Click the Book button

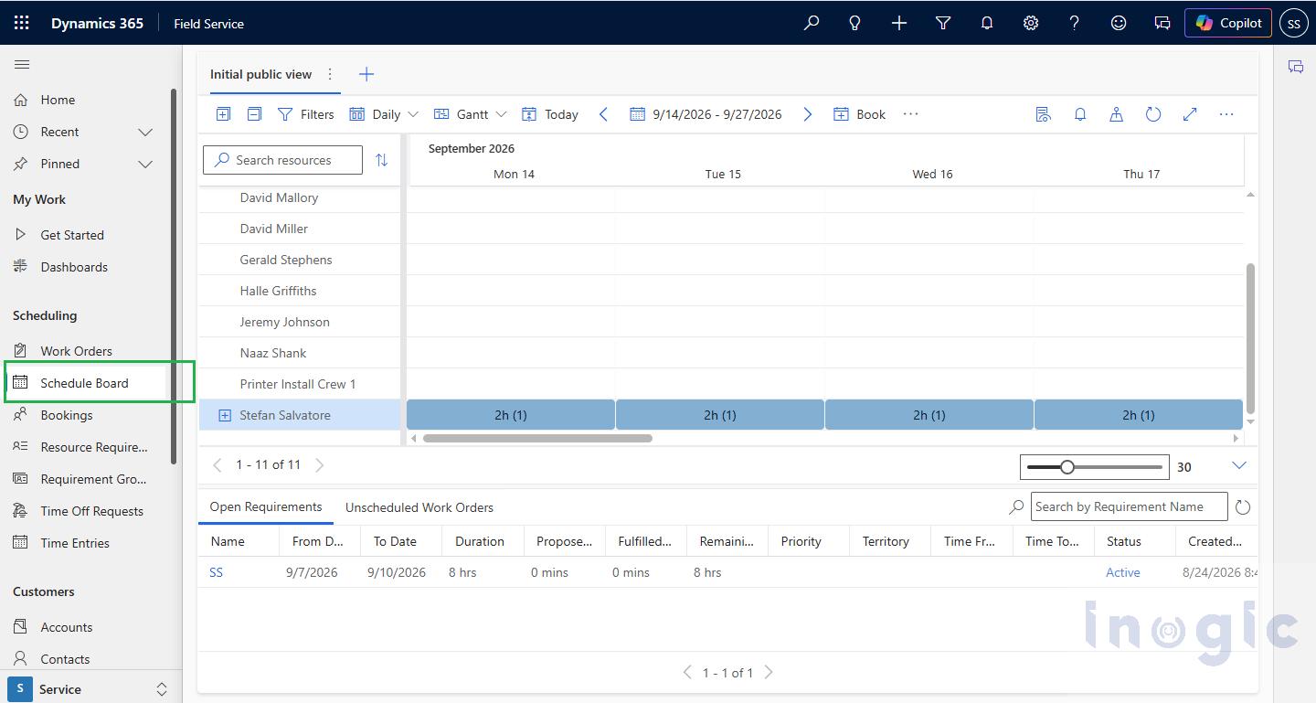(x=859, y=114)
